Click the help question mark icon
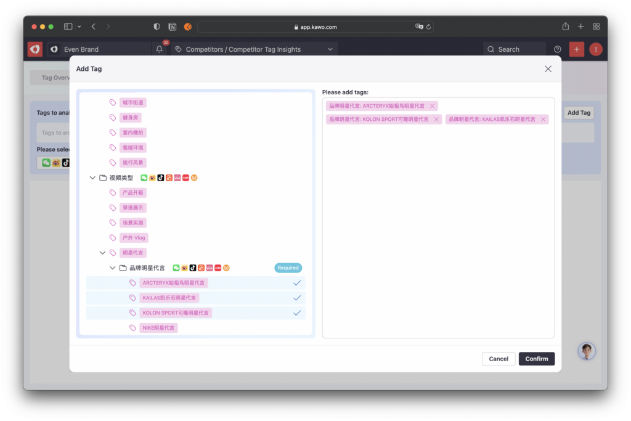Viewport: 631px width, 421px height. 558,49
